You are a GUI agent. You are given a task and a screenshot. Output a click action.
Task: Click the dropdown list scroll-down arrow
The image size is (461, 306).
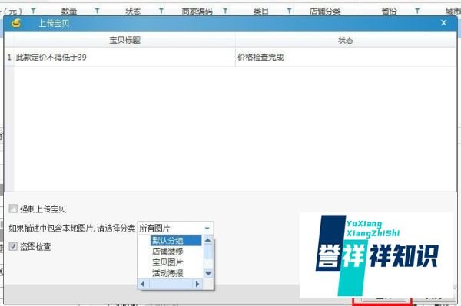[x=208, y=274]
